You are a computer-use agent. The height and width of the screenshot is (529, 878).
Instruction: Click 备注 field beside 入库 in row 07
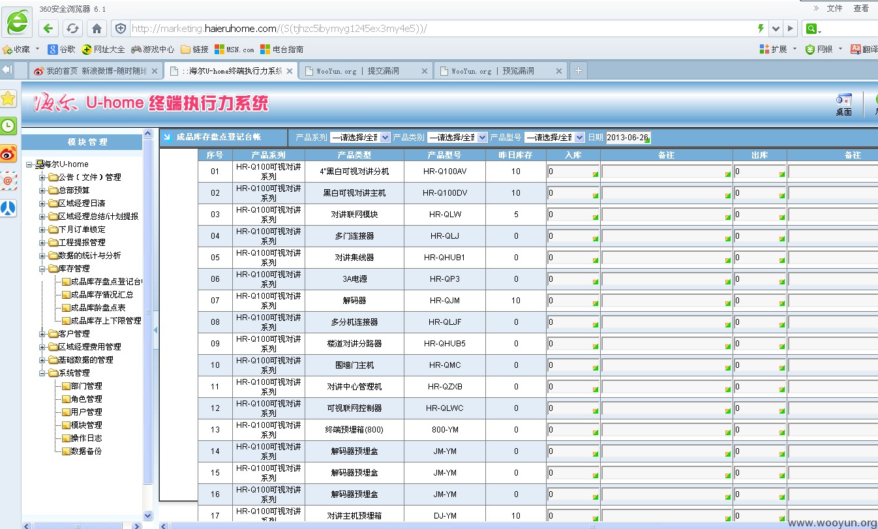[x=666, y=301]
